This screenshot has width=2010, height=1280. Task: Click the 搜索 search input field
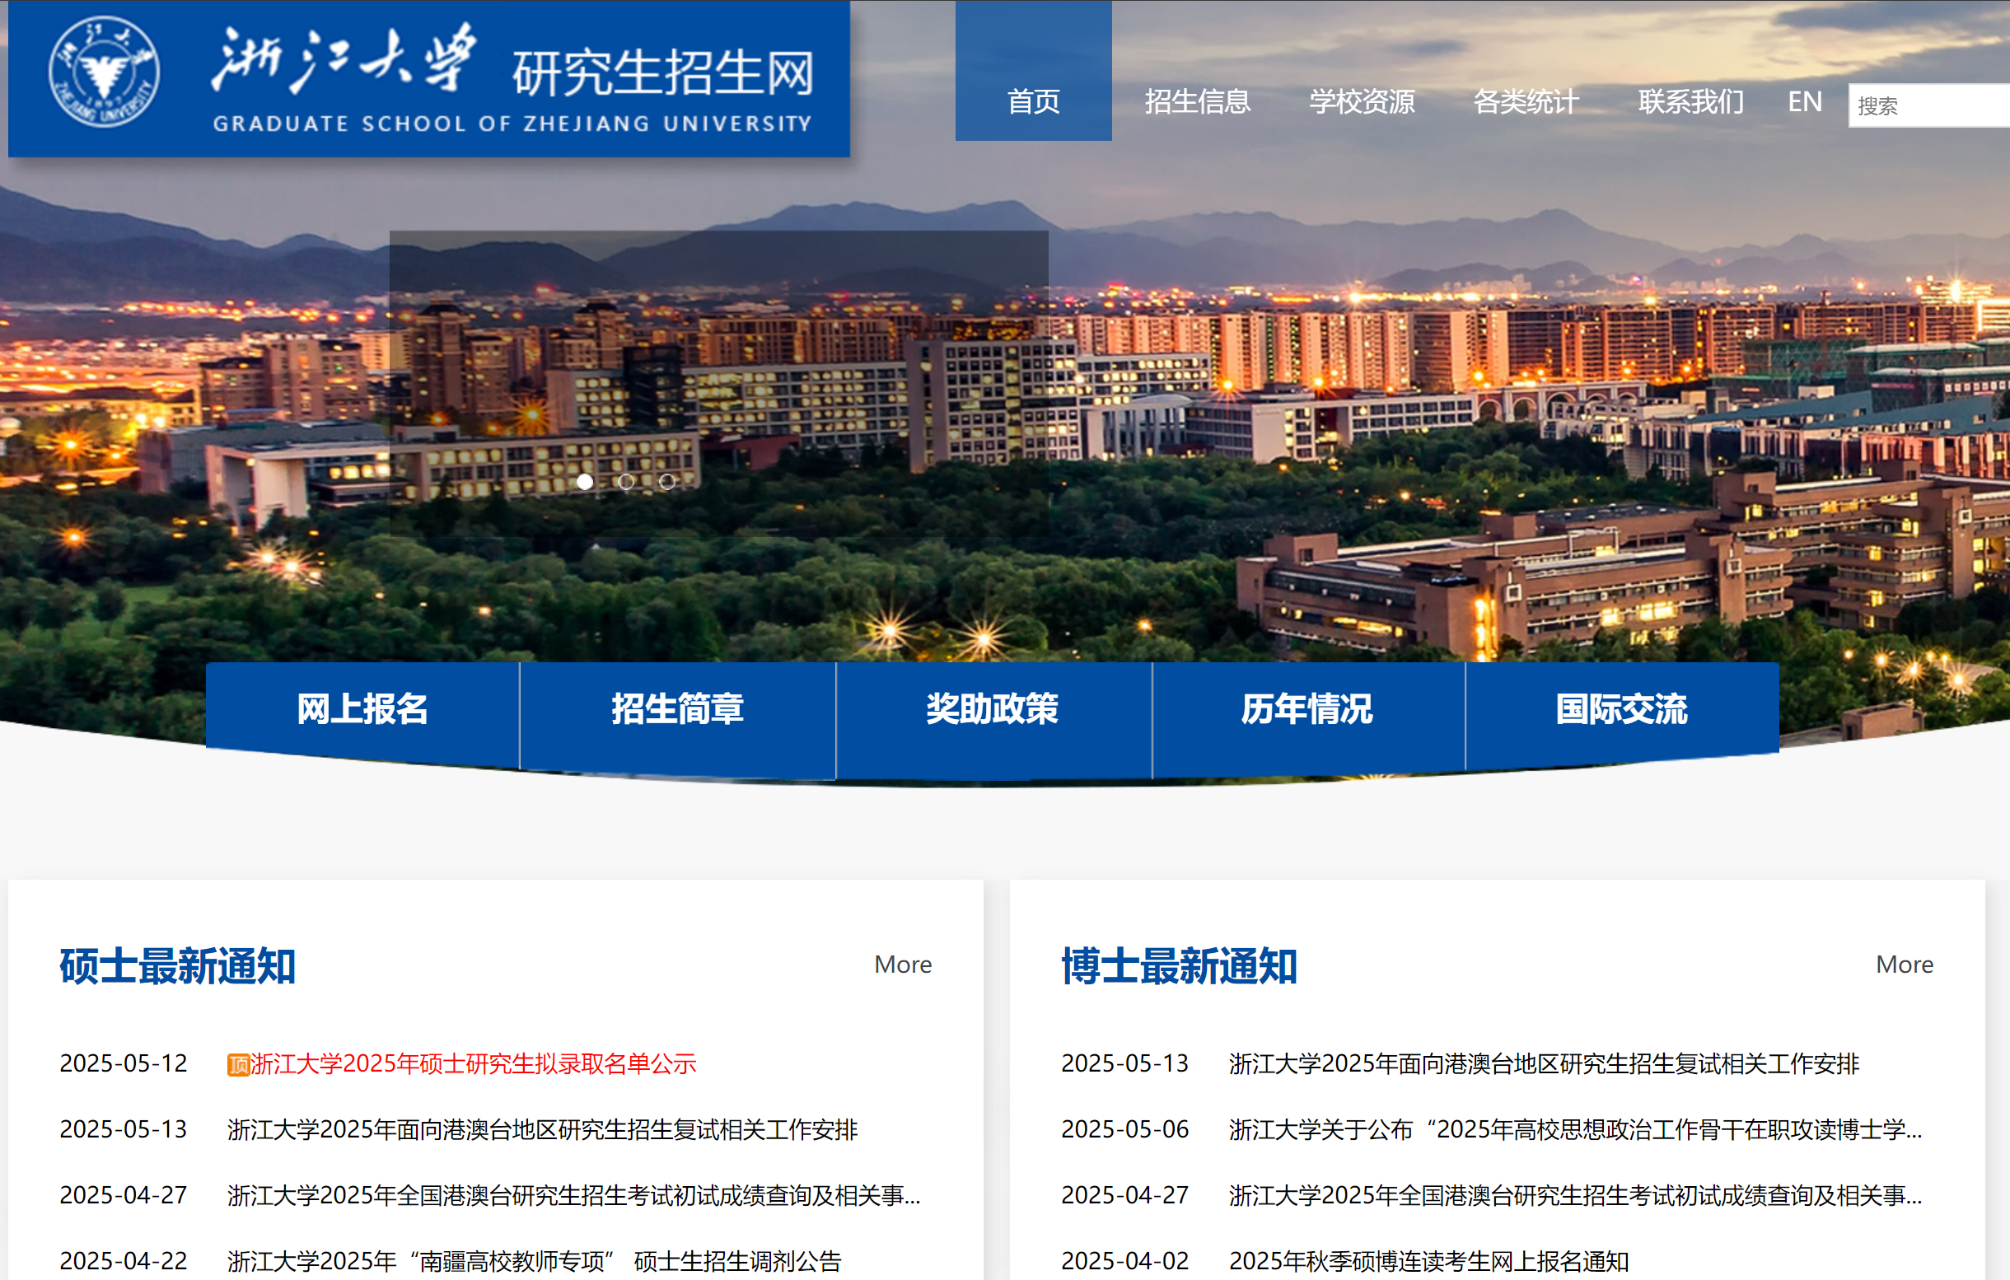tap(1929, 106)
